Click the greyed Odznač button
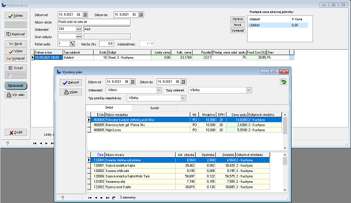The height and width of the screenshot is (203, 351). pos(16,76)
